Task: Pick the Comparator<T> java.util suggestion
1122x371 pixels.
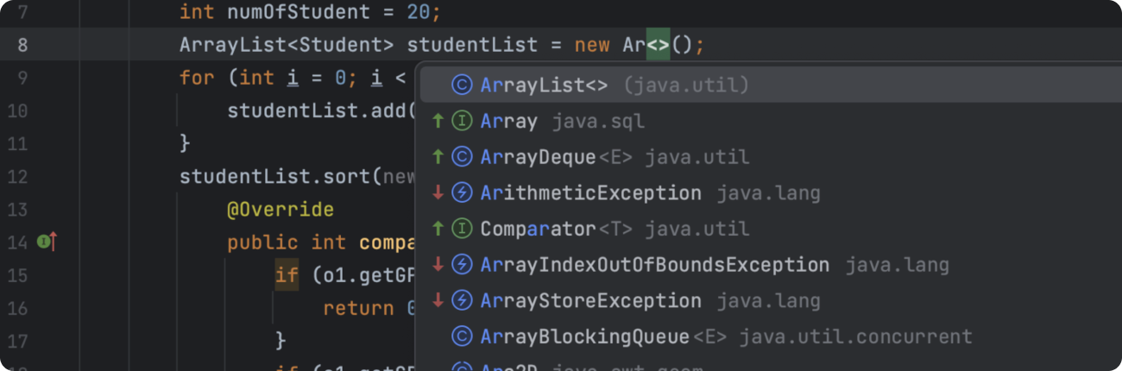Action: [x=614, y=229]
